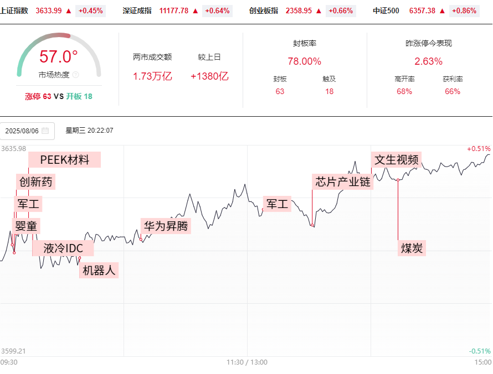Click the 机器人 chart annotation

99,271
